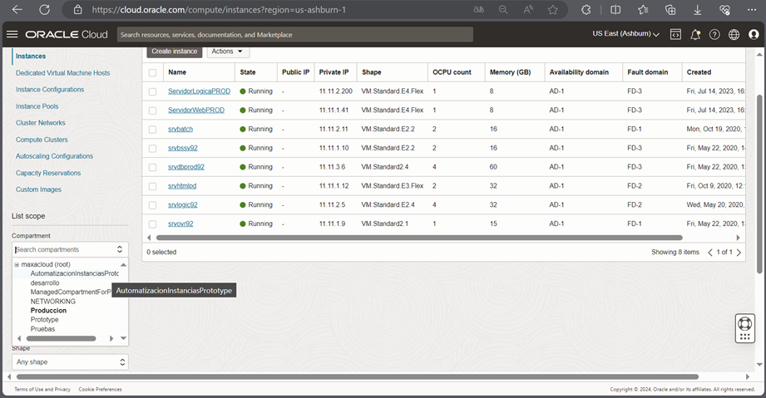Toggle the compartment search dropdown arrows
This screenshot has height=398, width=766.
pyautogui.click(x=120, y=249)
